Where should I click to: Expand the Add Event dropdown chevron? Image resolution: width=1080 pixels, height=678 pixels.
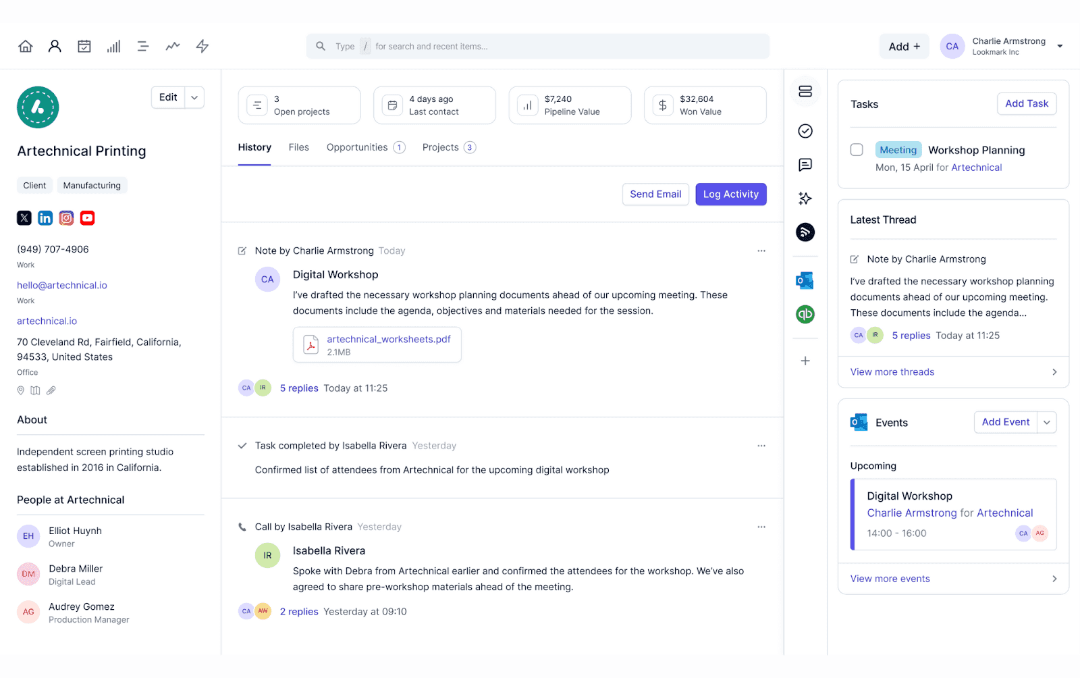pyautogui.click(x=1047, y=422)
